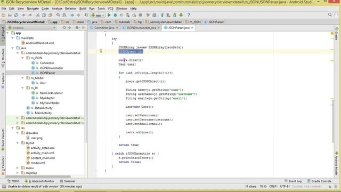Open the TODO tool window

[13, 181]
